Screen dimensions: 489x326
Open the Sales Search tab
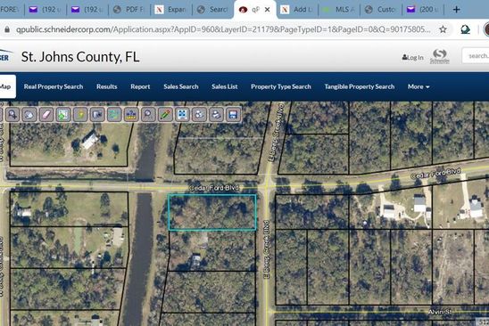pos(181,86)
